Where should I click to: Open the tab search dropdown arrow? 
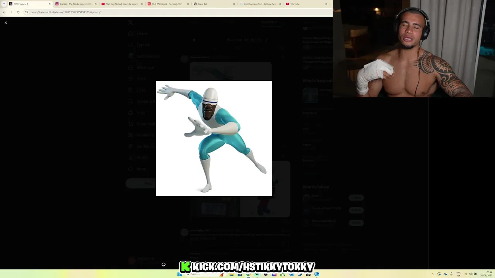pyautogui.click(x=4, y=4)
